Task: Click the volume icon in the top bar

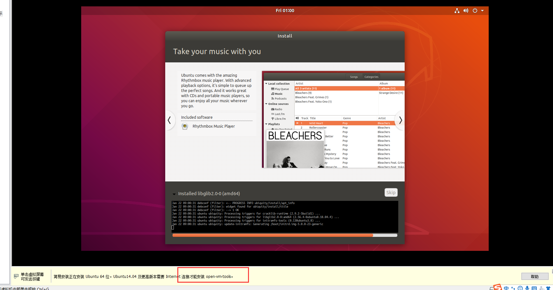Action: point(466,11)
